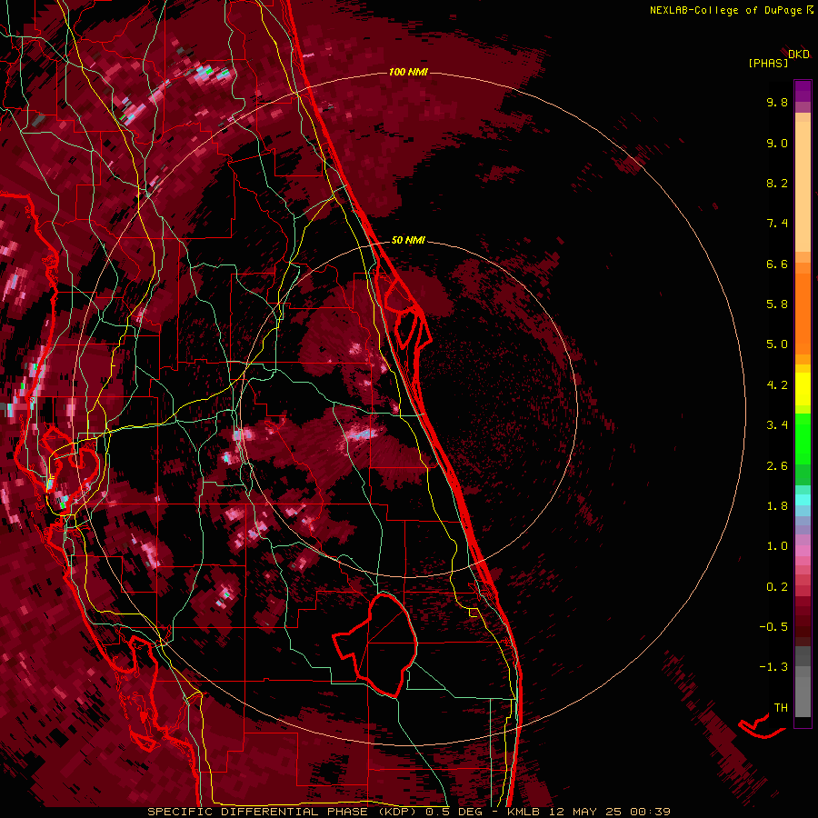Image resolution: width=818 pixels, height=818 pixels.
Task: Click the 100 NMI range ring label
Action: (408, 72)
